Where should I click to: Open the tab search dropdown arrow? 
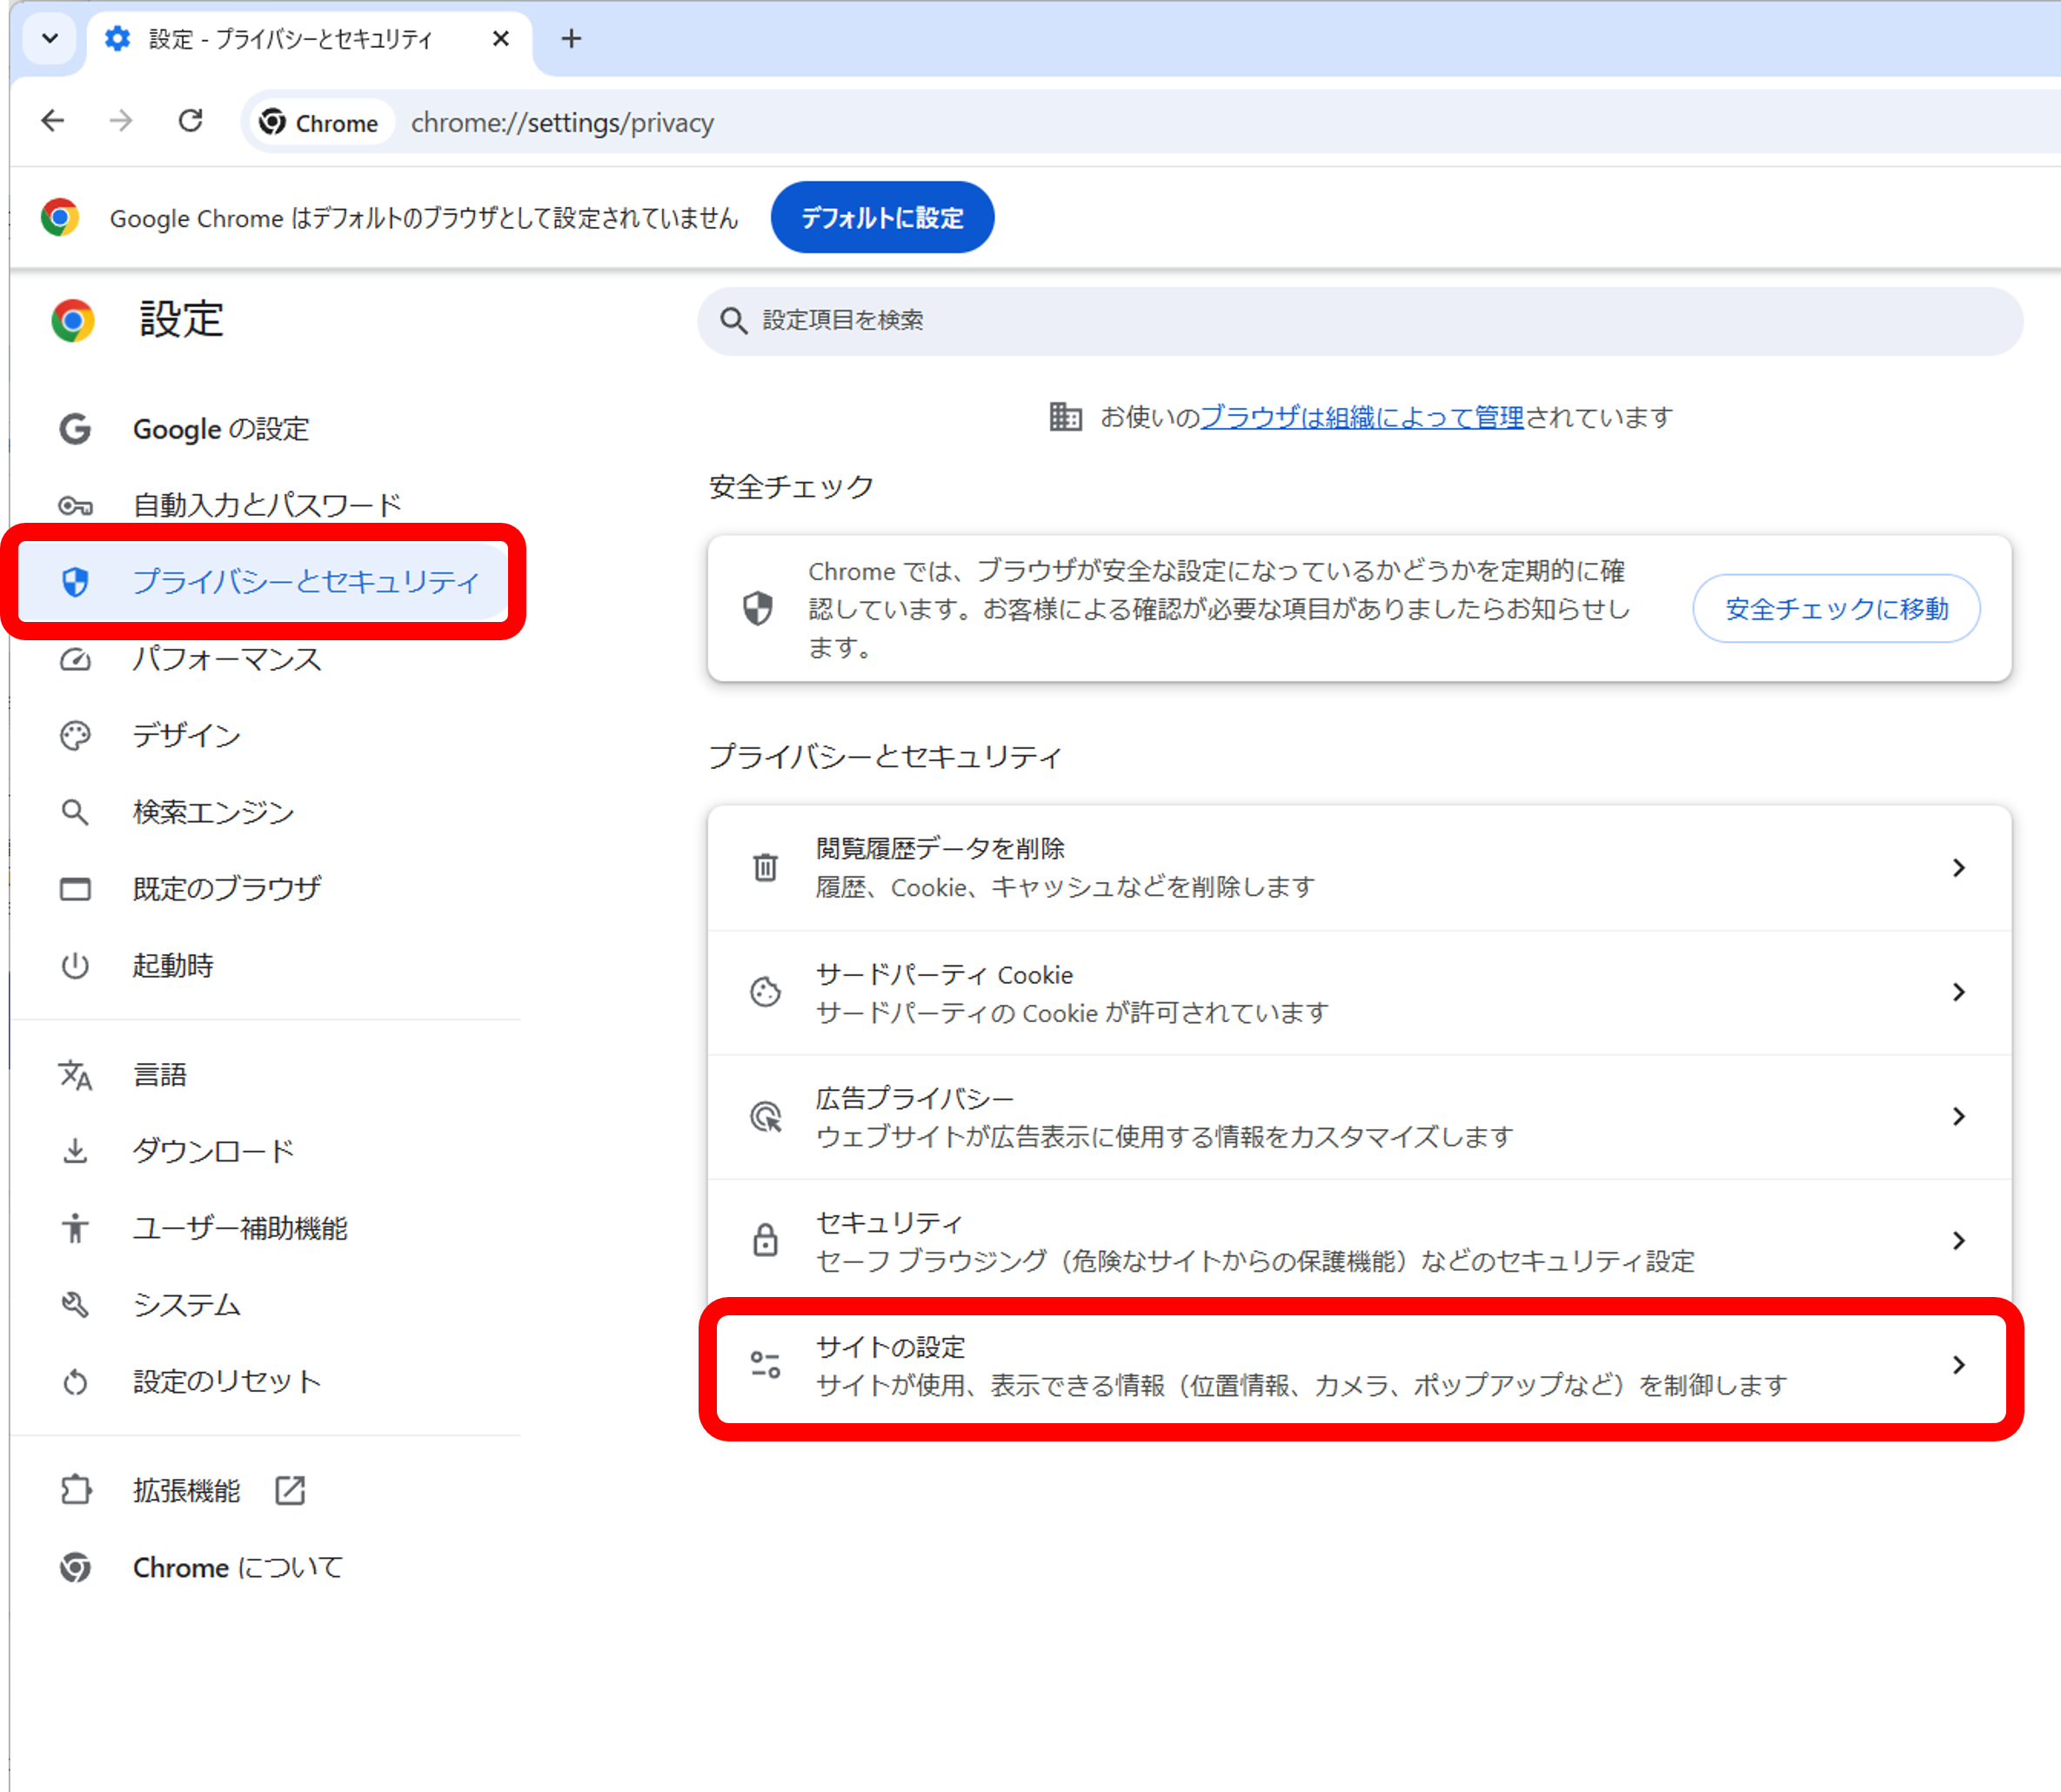click(x=49, y=39)
